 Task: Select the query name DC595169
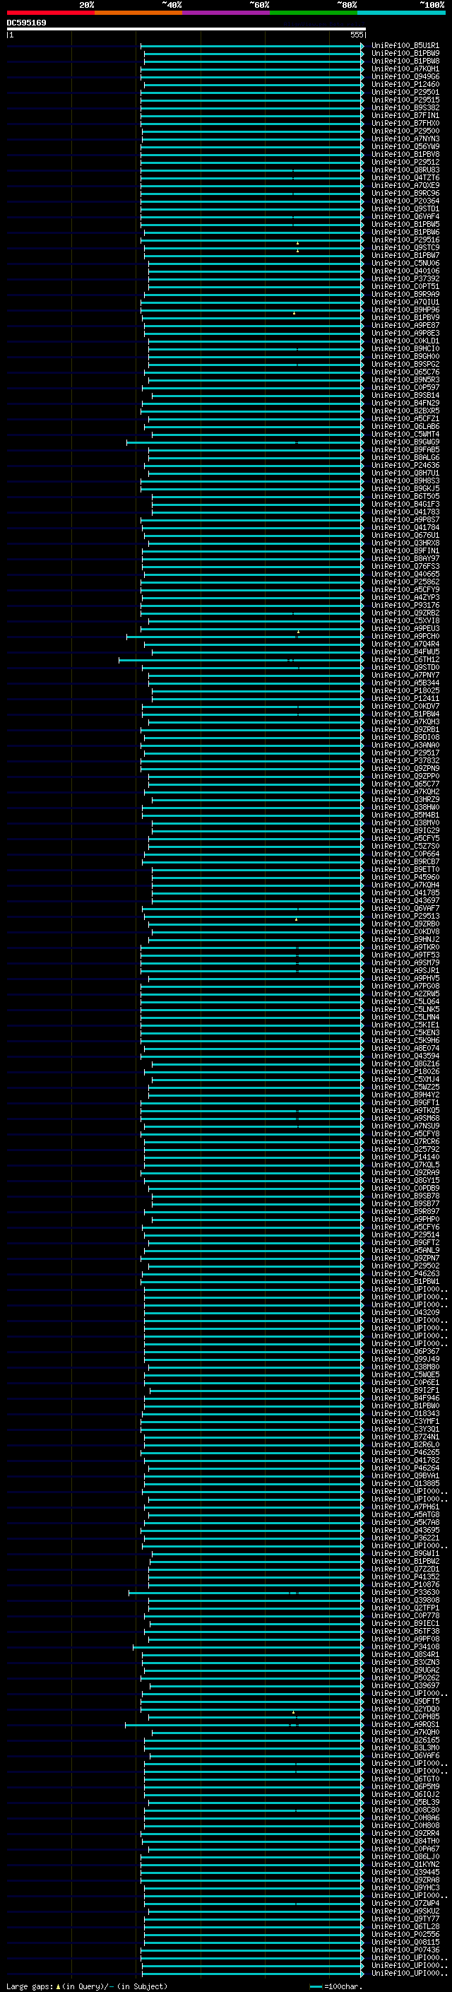pos(26,23)
